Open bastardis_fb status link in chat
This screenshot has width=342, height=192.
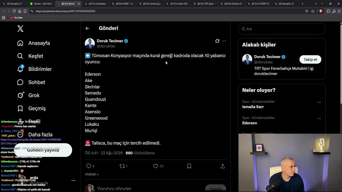click(31, 142)
